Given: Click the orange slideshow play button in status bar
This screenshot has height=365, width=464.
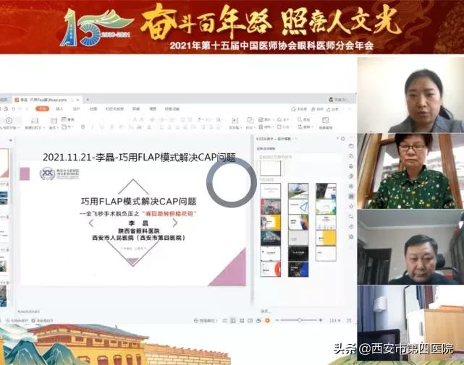Looking at the screenshot, I should (x=268, y=320).
